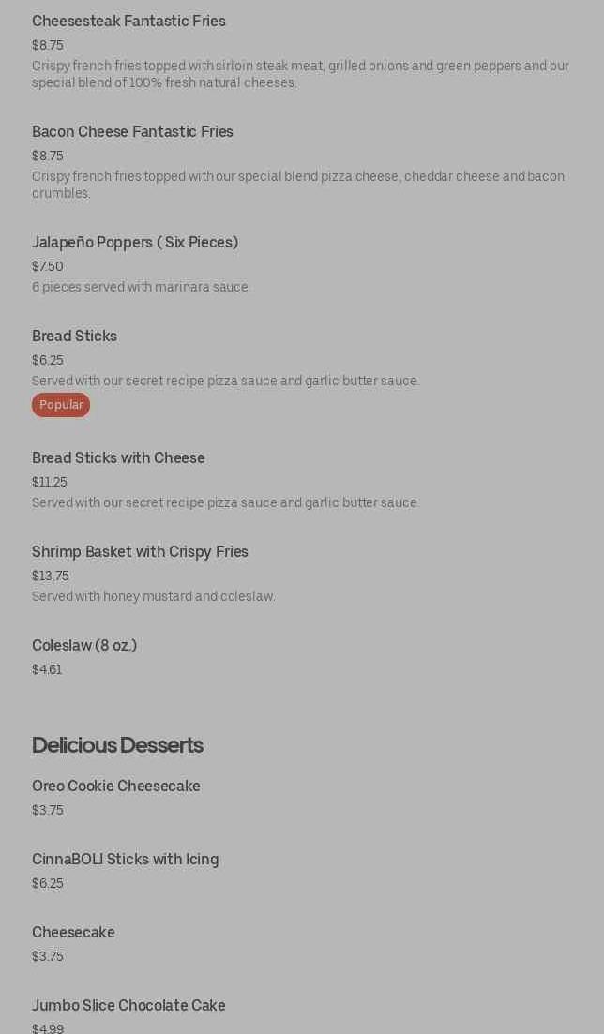Image resolution: width=604 pixels, height=1034 pixels.
Task: Choose the plain Cheesecake dessert
Action: point(73,933)
